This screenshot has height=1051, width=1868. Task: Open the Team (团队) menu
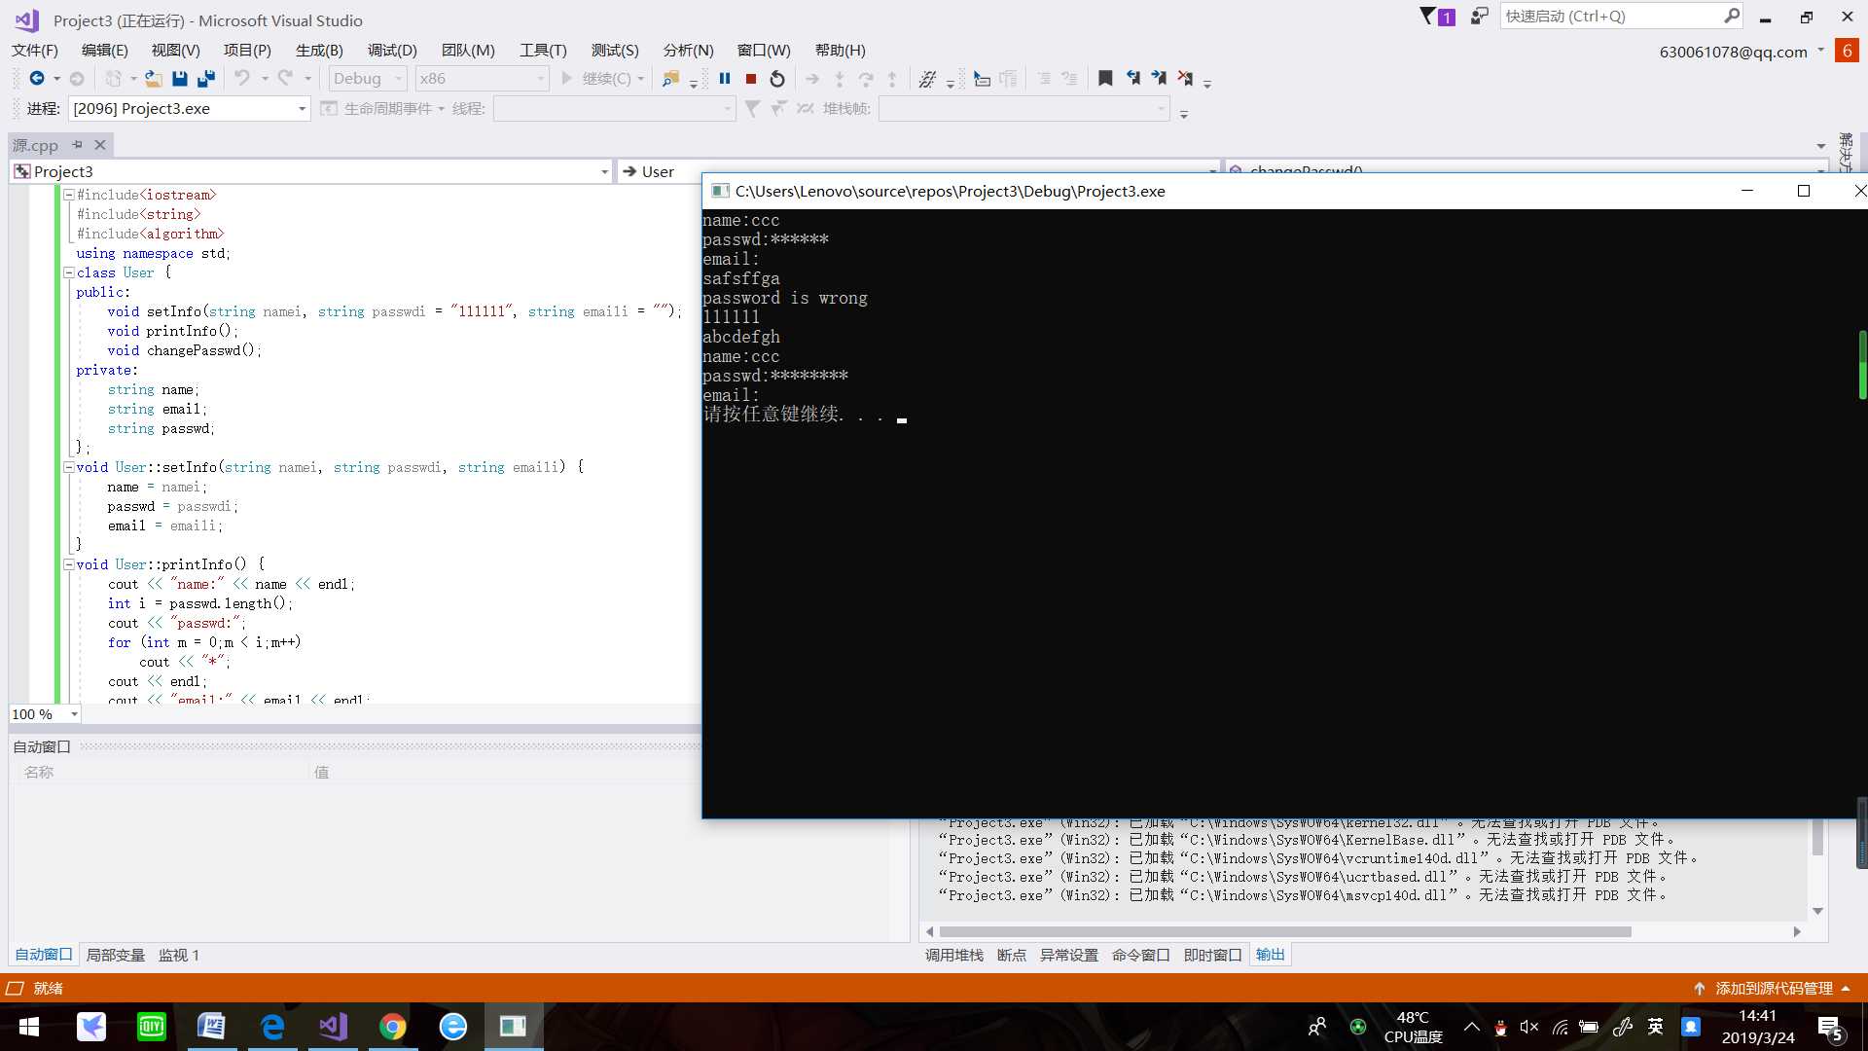(468, 51)
